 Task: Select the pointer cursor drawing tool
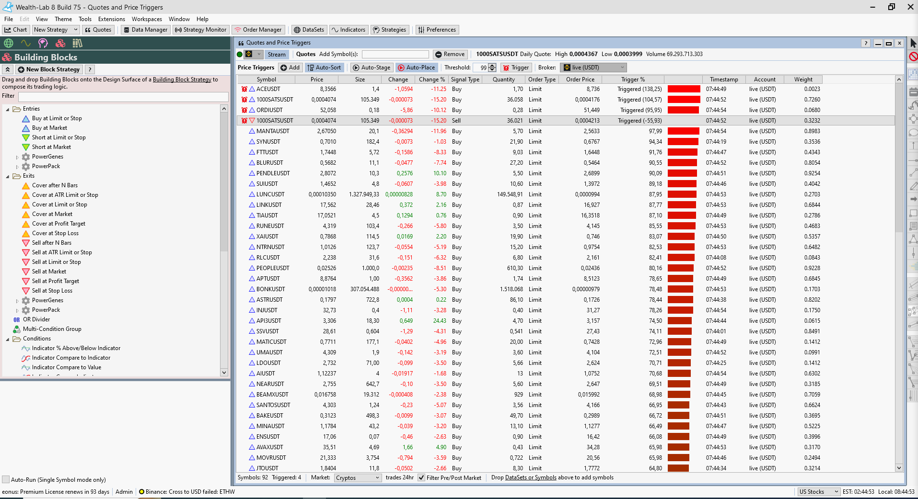(x=913, y=43)
